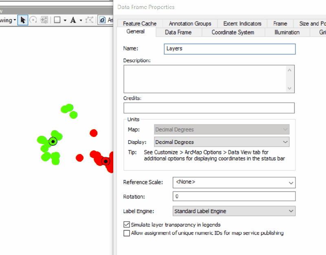Select the Text tool
326x255 pixels.
click(73, 20)
